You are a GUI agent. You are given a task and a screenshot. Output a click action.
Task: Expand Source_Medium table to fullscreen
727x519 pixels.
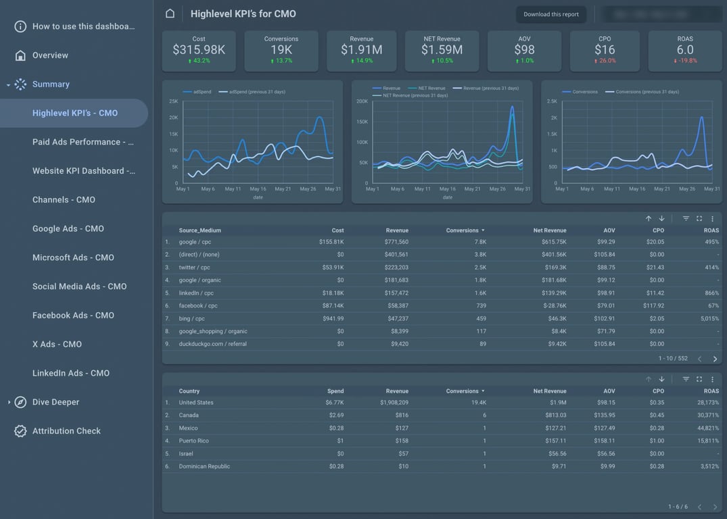tap(699, 218)
